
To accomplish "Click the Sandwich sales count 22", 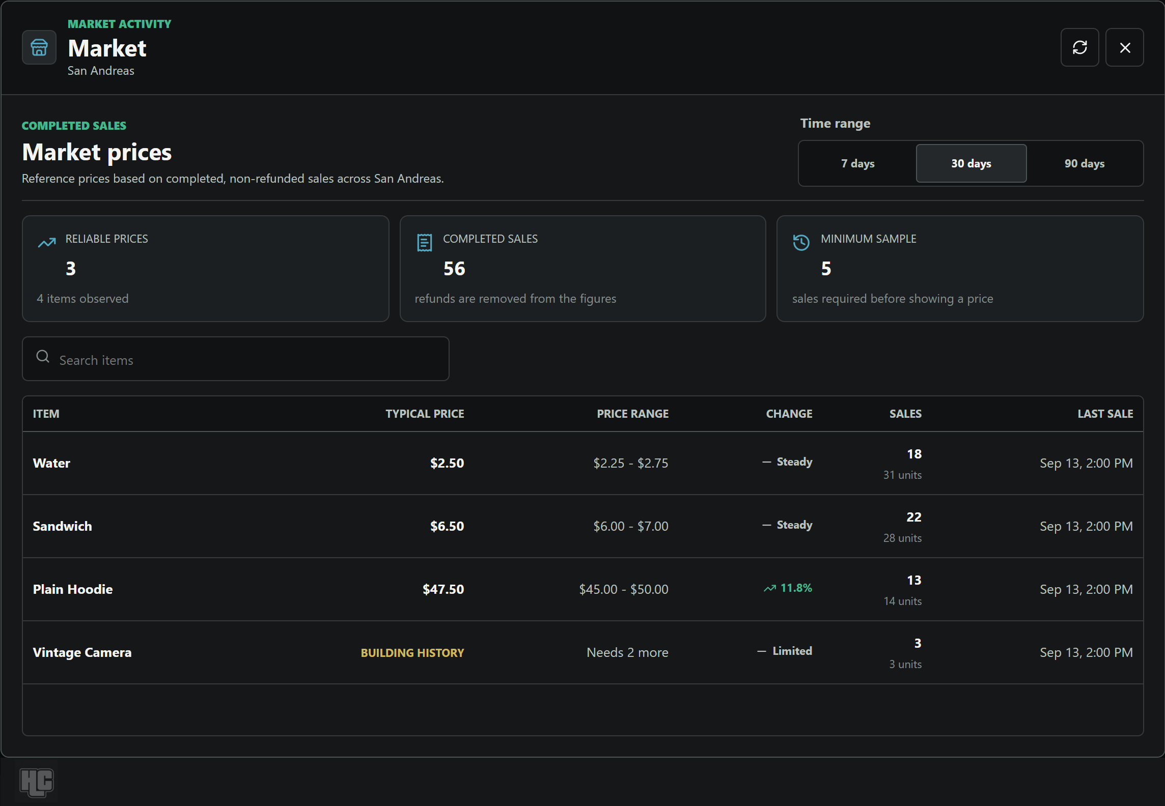I will pyautogui.click(x=914, y=517).
